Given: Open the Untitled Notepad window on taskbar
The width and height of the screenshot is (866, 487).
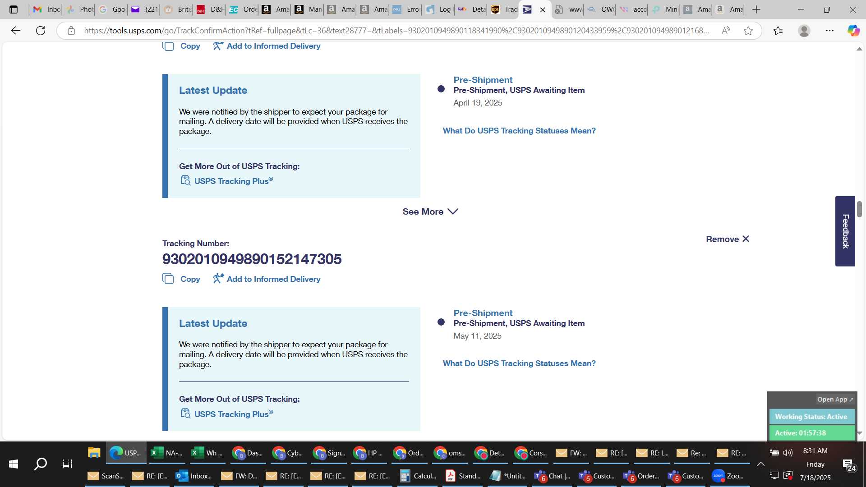Looking at the screenshot, I should coord(508,476).
